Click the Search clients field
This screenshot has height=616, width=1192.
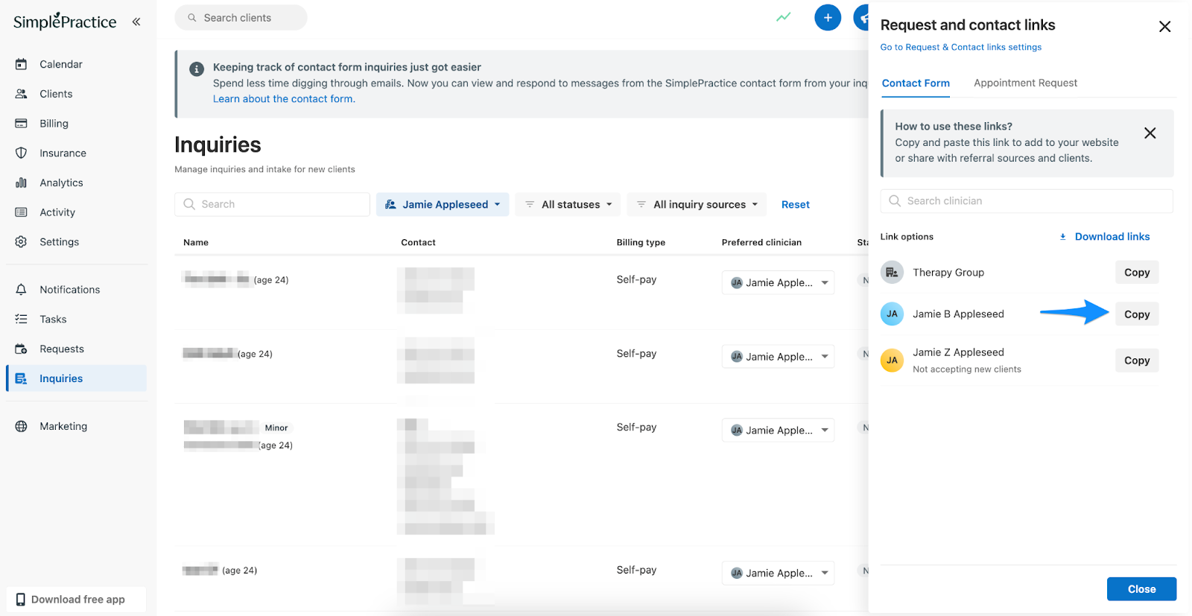(x=241, y=18)
